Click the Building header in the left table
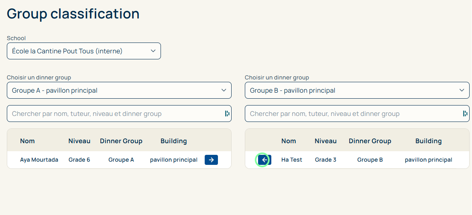 click(x=174, y=141)
